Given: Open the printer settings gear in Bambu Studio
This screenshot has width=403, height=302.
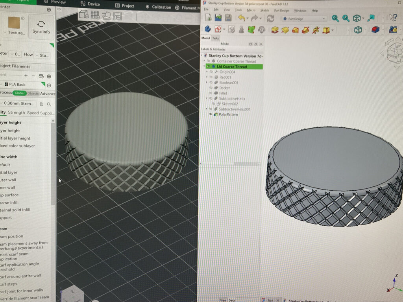Looking at the screenshot, I should pyautogui.click(x=49, y=10).
